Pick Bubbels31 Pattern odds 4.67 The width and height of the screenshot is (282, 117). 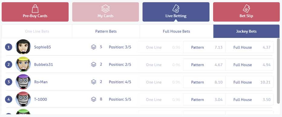[x=204, y=65]
